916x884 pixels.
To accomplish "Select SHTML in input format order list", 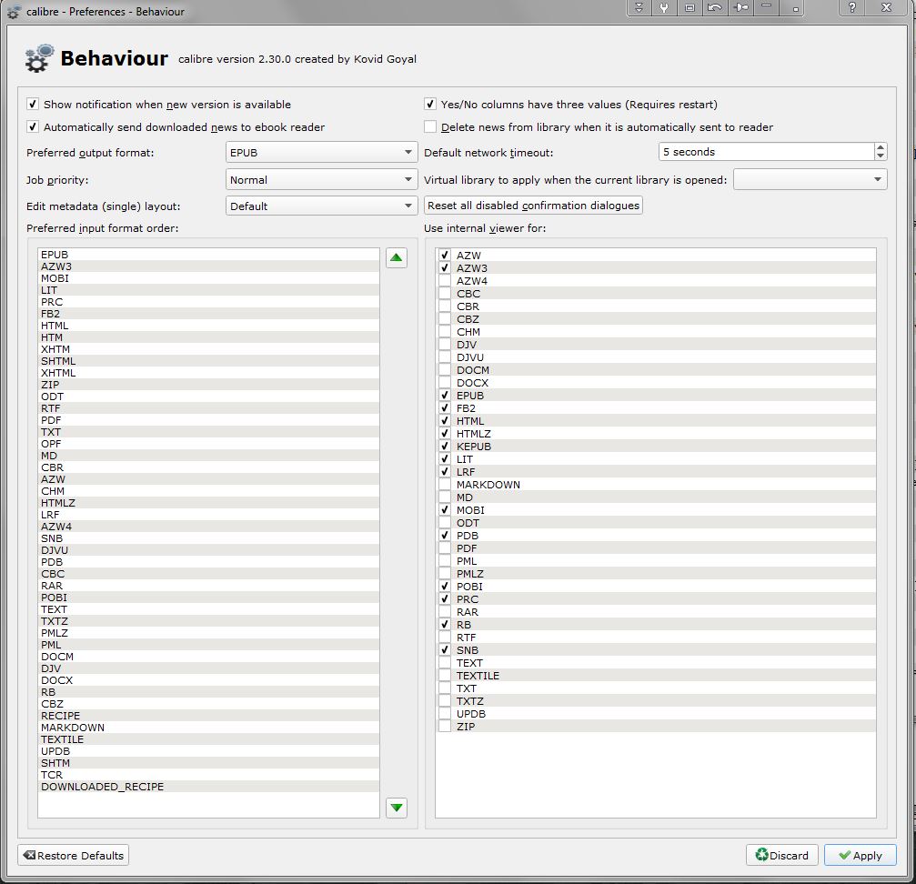I will point(208,361).
